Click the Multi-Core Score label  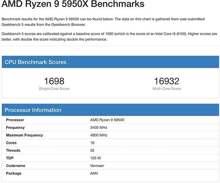[167, 89]
